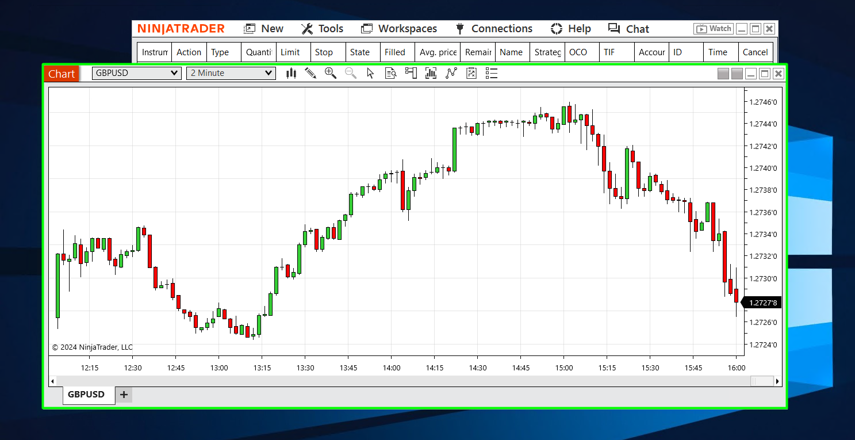Select the cursor pointer tool

pos(370,73)
